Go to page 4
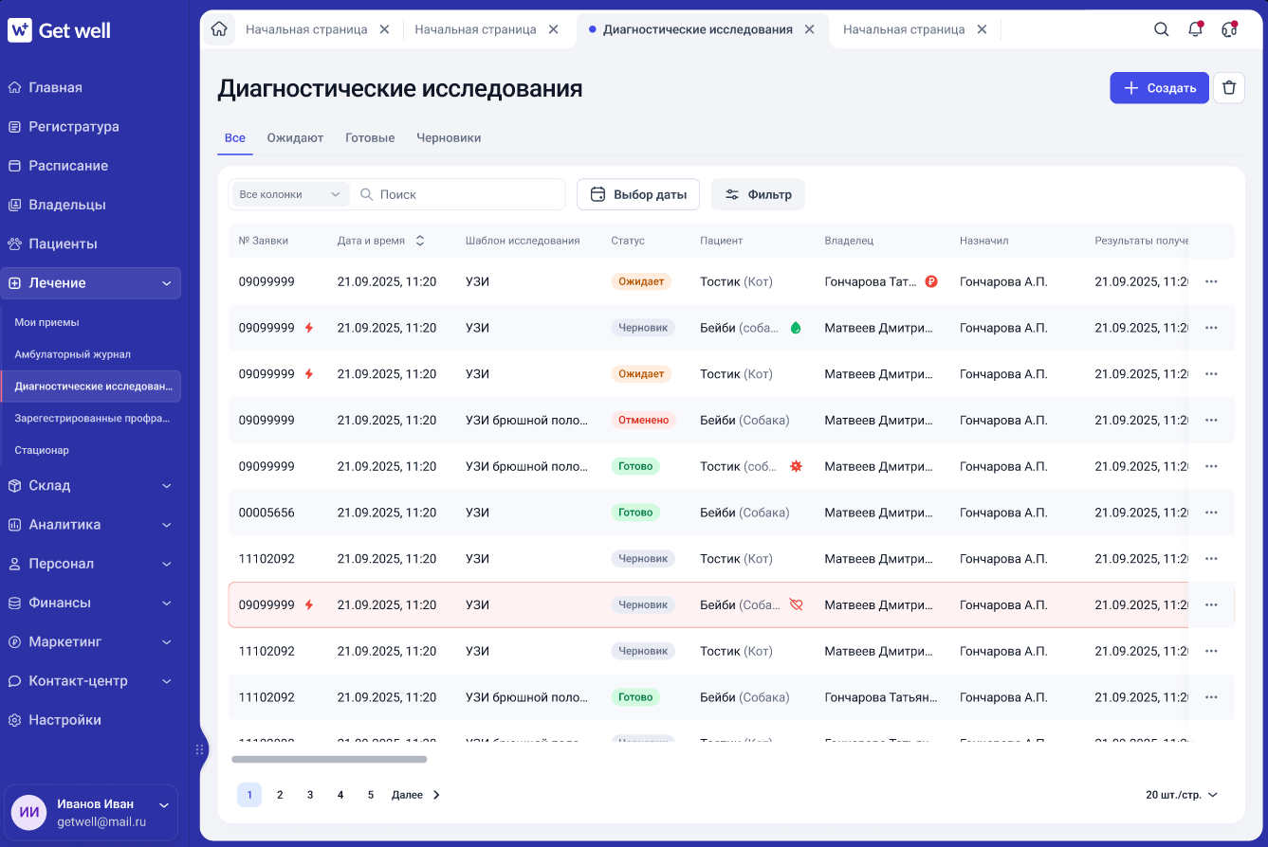1268x847 pixels. (x=340, y=795)
